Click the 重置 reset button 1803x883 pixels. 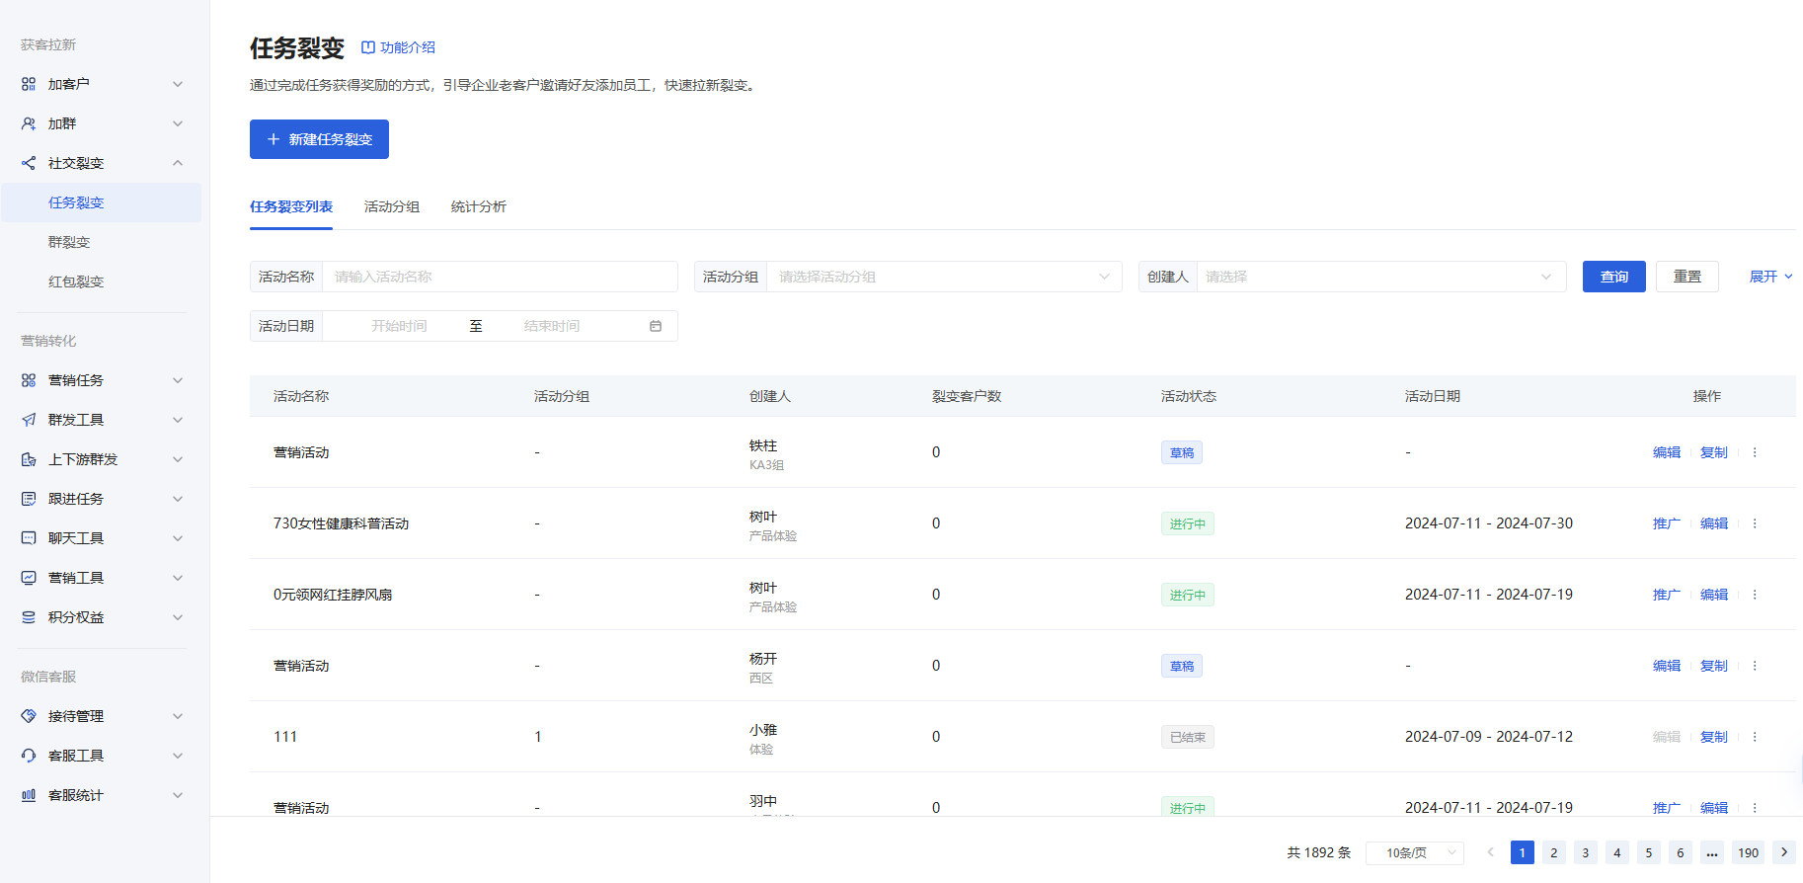click(1687, 277)
